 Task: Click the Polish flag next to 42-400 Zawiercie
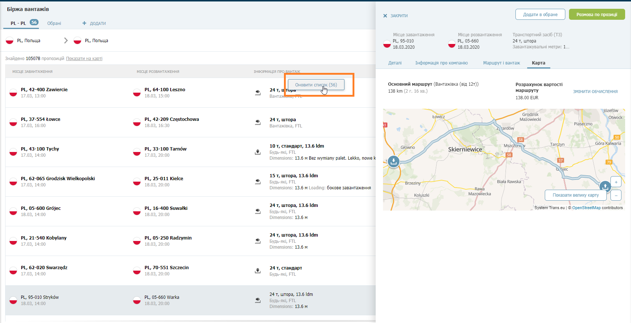pyautogui.click(x=13, y=93)
